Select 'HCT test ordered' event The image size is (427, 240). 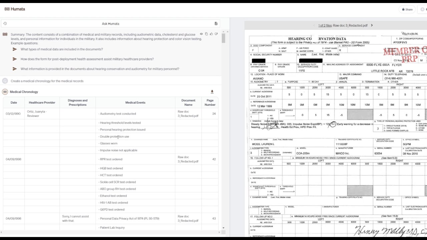[110, 175]
